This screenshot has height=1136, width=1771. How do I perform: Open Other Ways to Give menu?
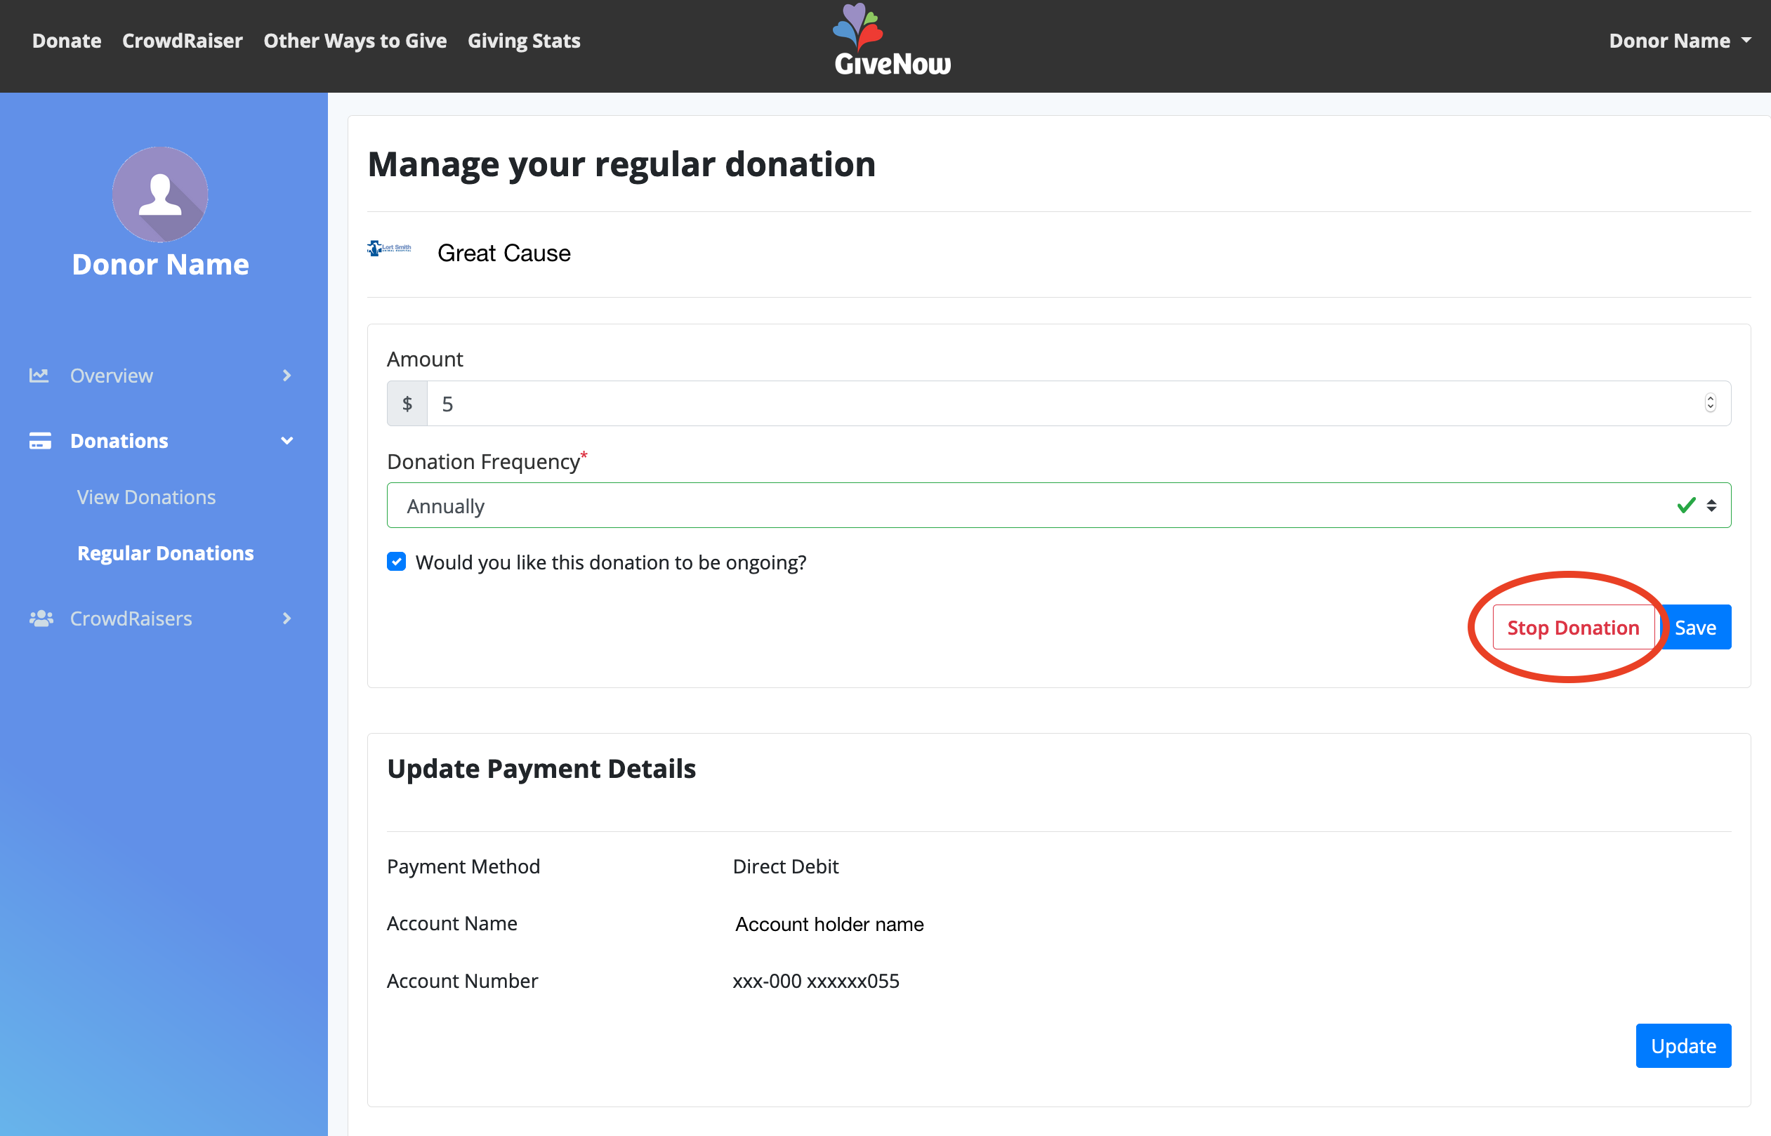355,41
